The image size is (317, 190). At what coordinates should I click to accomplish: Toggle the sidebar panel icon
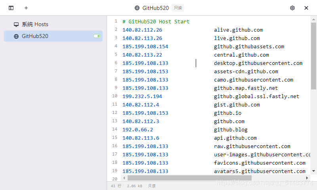[x=11, y=8]
